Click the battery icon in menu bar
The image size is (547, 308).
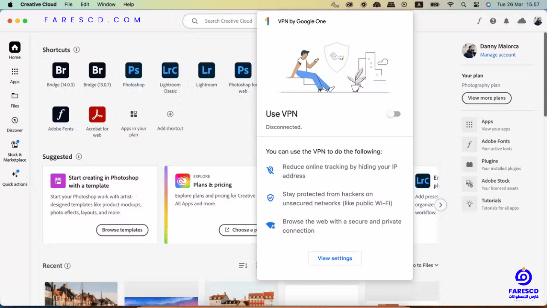click(x=435, y=4)
